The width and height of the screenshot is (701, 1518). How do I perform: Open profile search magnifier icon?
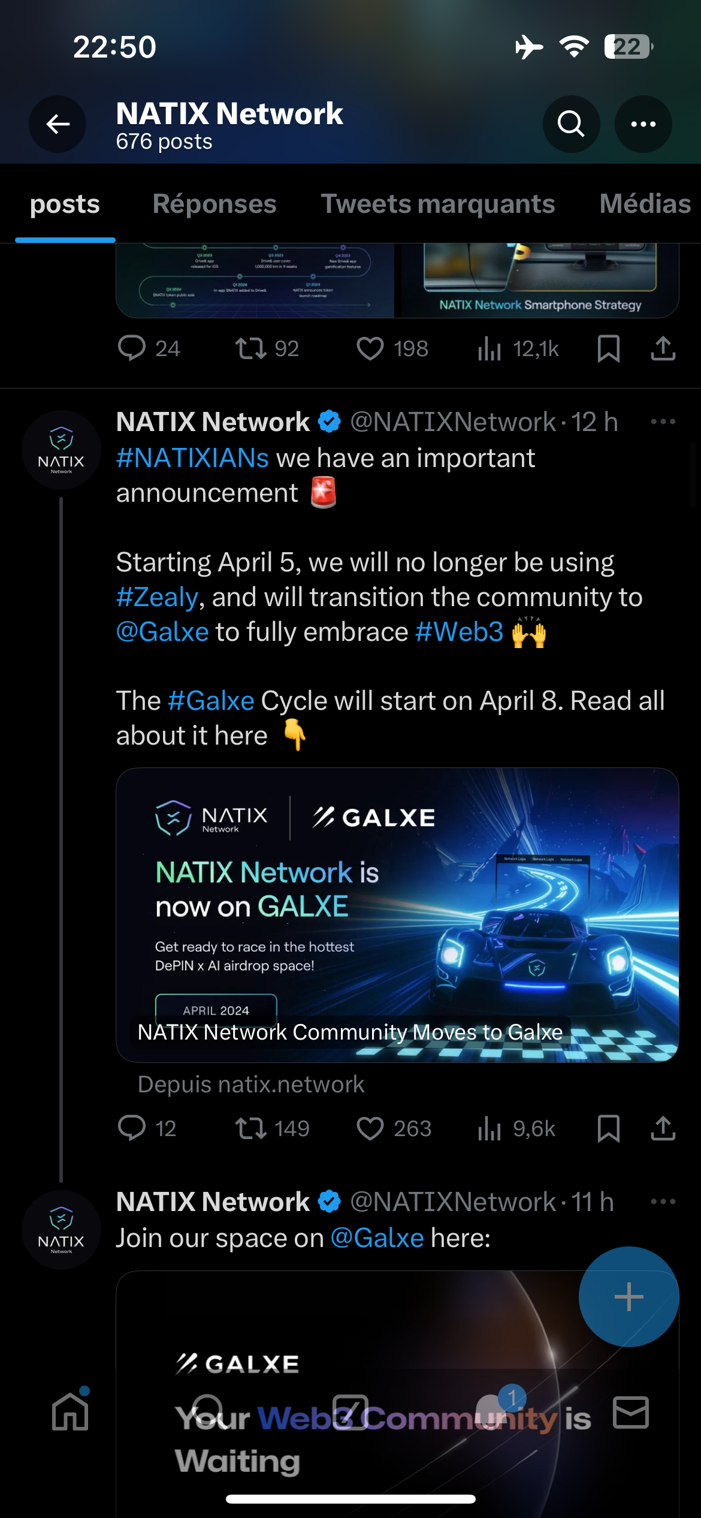pyautogui.click(x=571, y=124)
